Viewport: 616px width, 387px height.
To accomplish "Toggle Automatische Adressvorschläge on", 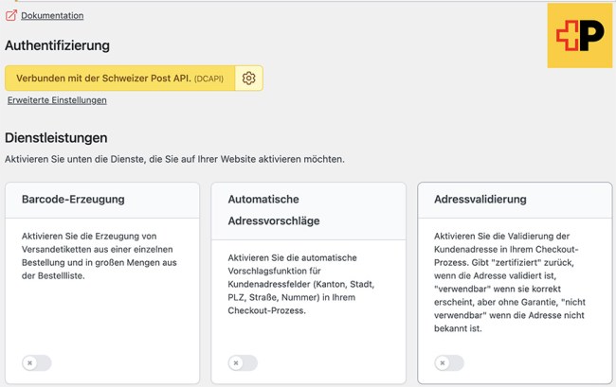I will pyautogui.click(x=243, y=362).
